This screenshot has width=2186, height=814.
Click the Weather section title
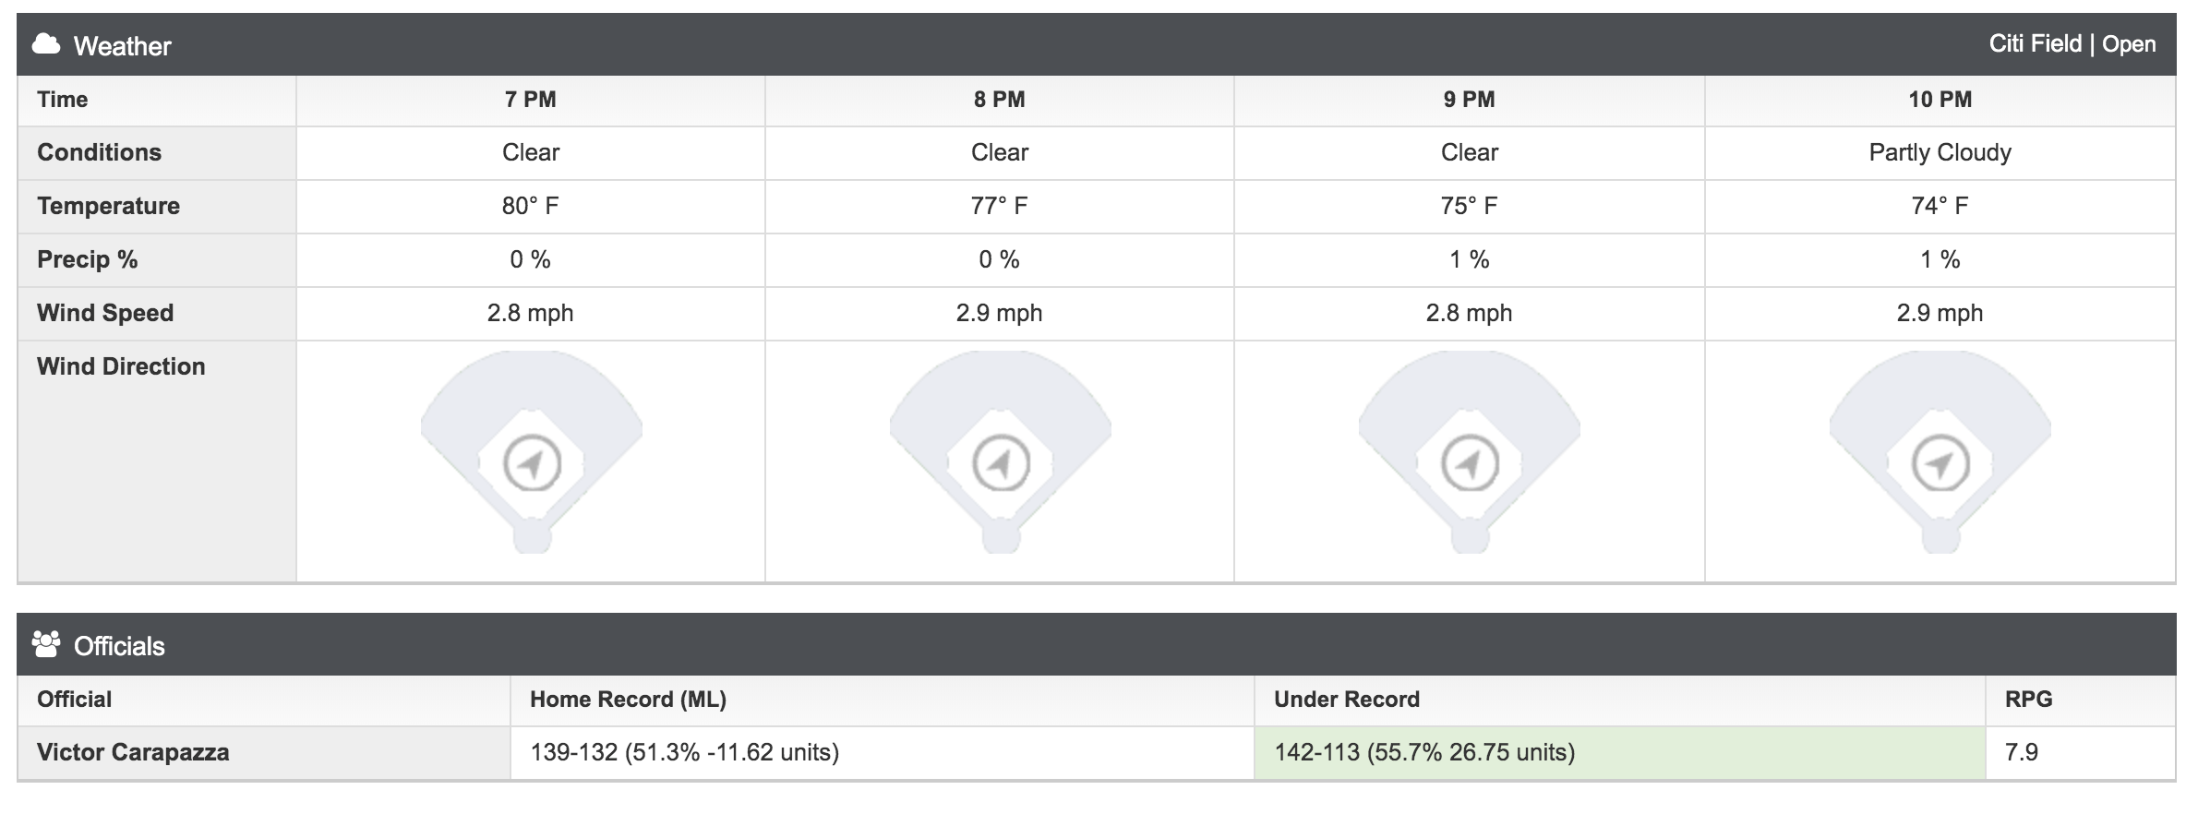pyautogui.click(x=123, y=46)
